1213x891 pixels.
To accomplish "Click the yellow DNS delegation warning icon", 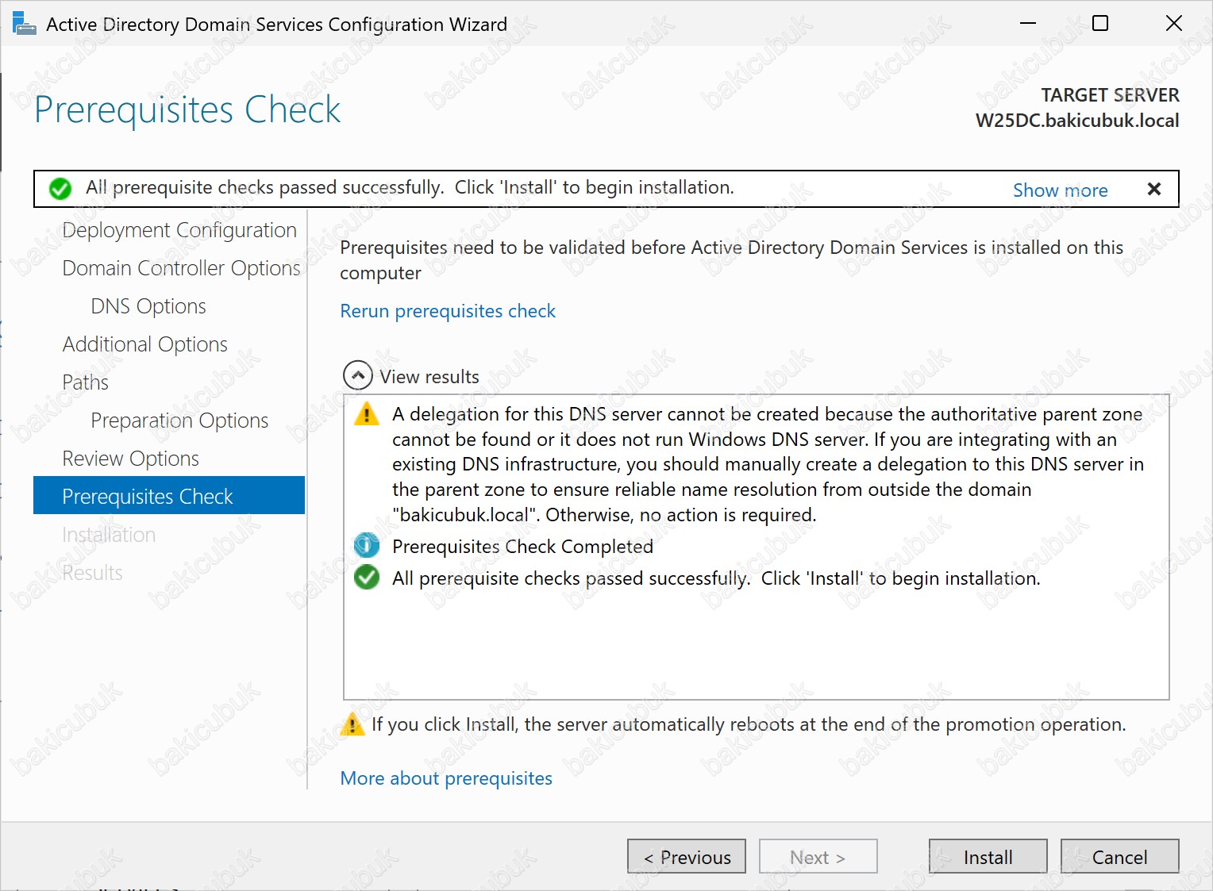I will click(367, 414).
